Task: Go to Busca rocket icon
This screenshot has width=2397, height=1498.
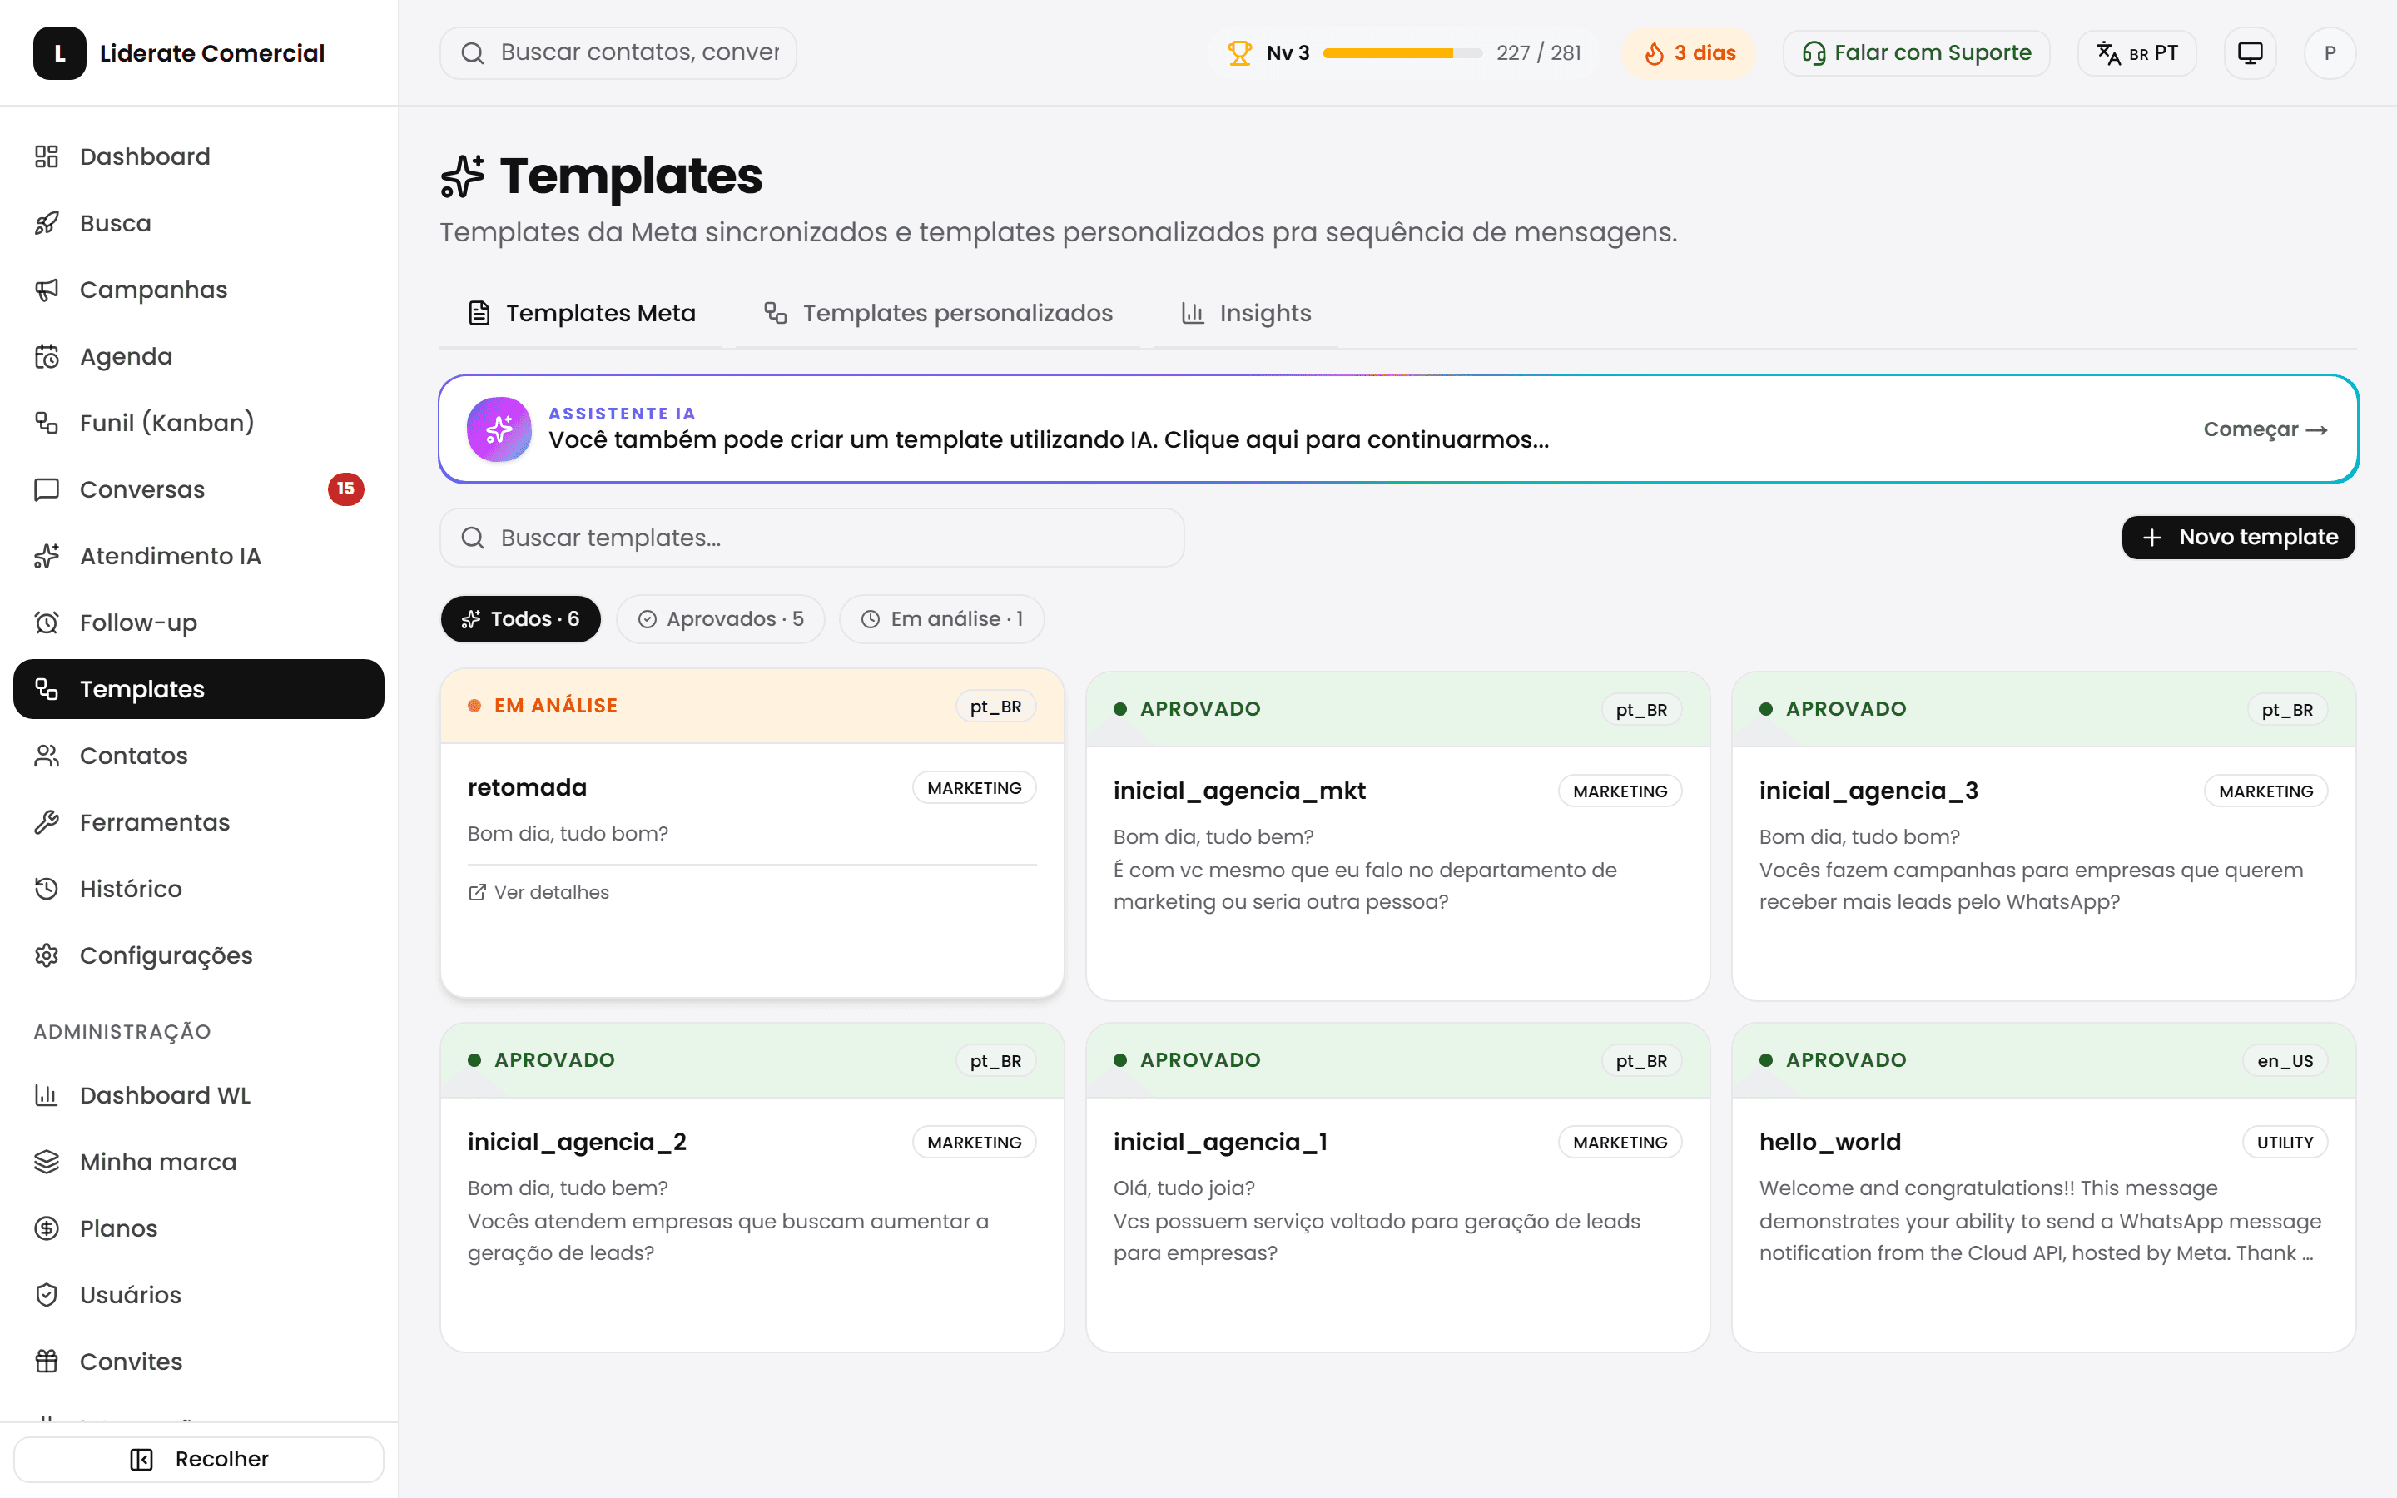Action: click(47, 223)
